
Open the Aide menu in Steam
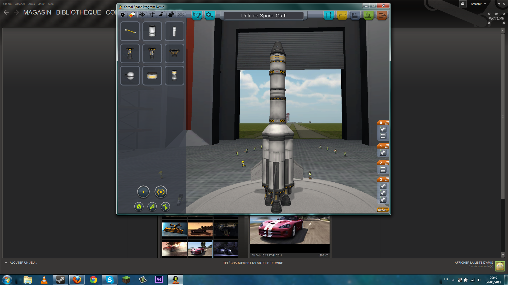pos(51,4)
